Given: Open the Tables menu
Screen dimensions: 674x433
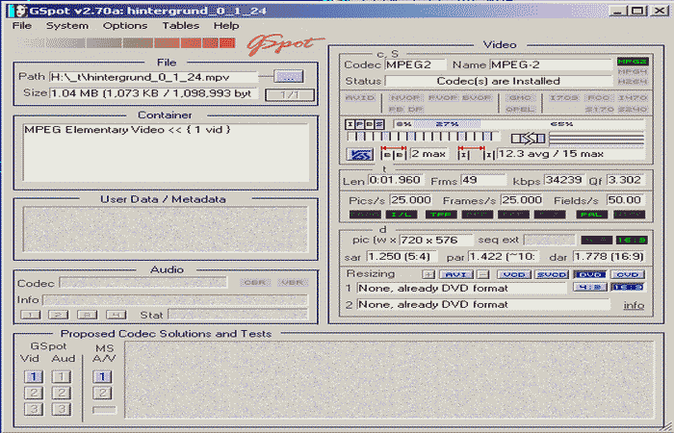Looking at the screenshot, I should point(180,26).
